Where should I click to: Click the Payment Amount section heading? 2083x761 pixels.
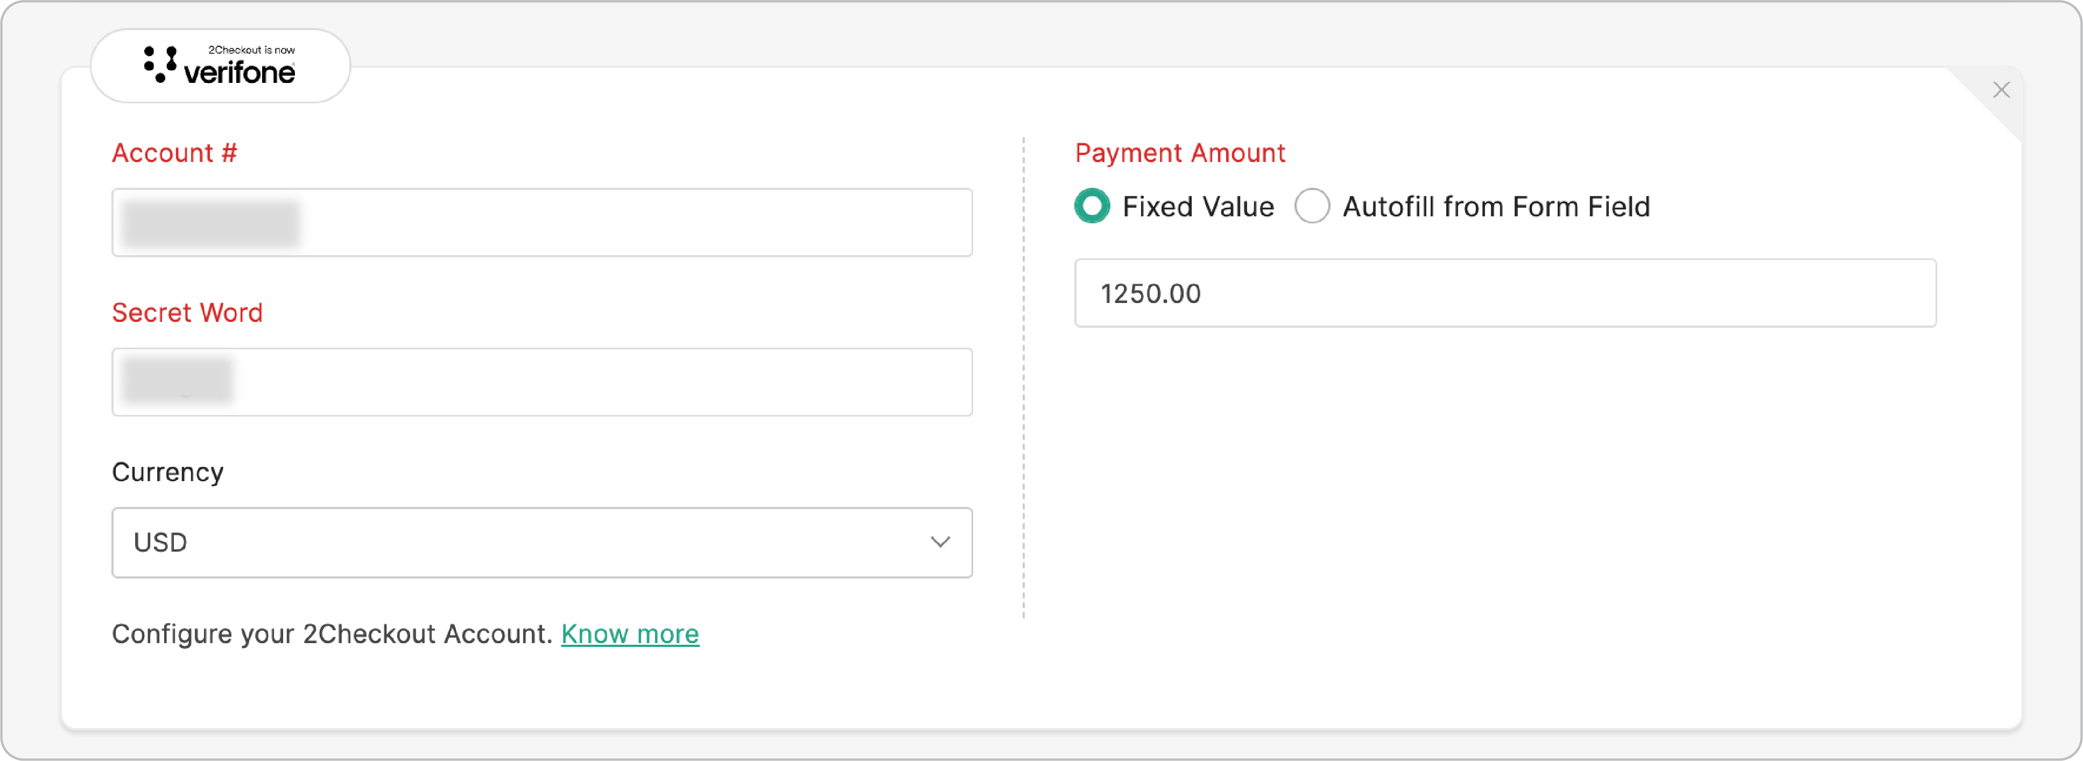point(1180,153)
